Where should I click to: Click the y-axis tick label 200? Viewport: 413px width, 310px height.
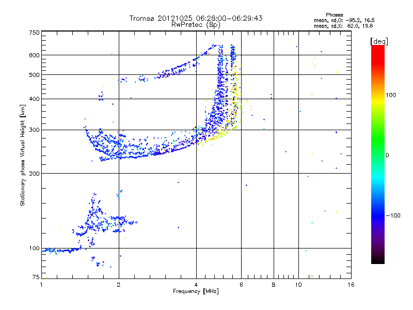(x=34, y=174)
